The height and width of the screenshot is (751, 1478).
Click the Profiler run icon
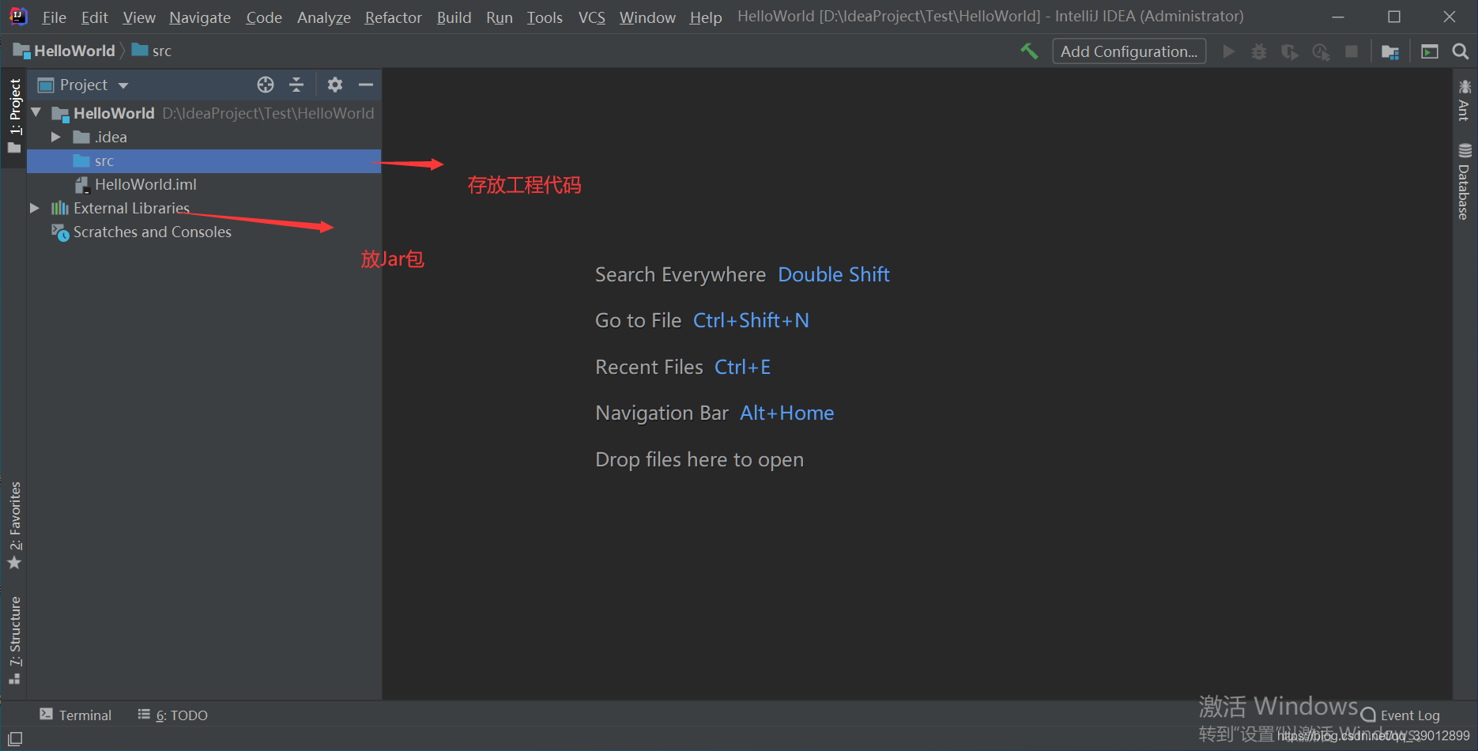(1321, 51)
